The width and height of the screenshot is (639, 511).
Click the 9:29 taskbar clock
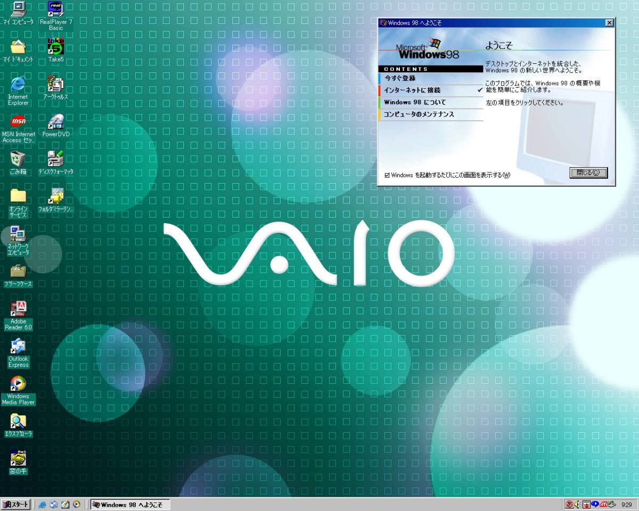[626, 505]
